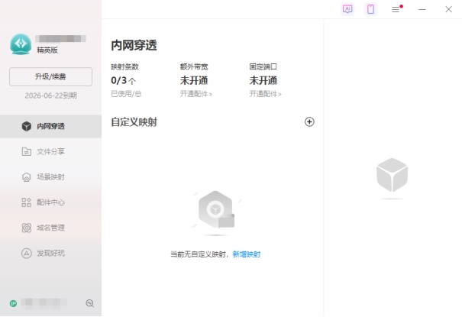Click the green IP badge icon
This screenshot has height=317, width=462.
coord(13,303)
